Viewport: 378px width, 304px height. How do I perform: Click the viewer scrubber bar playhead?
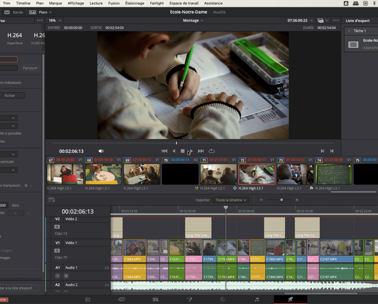tap(177, 143)
